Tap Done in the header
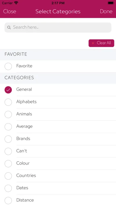The width and height of the screenshot is (116, 206). [x=106, y=12]
